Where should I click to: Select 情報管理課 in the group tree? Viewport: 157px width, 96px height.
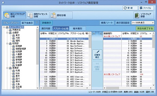click(21, 49)
